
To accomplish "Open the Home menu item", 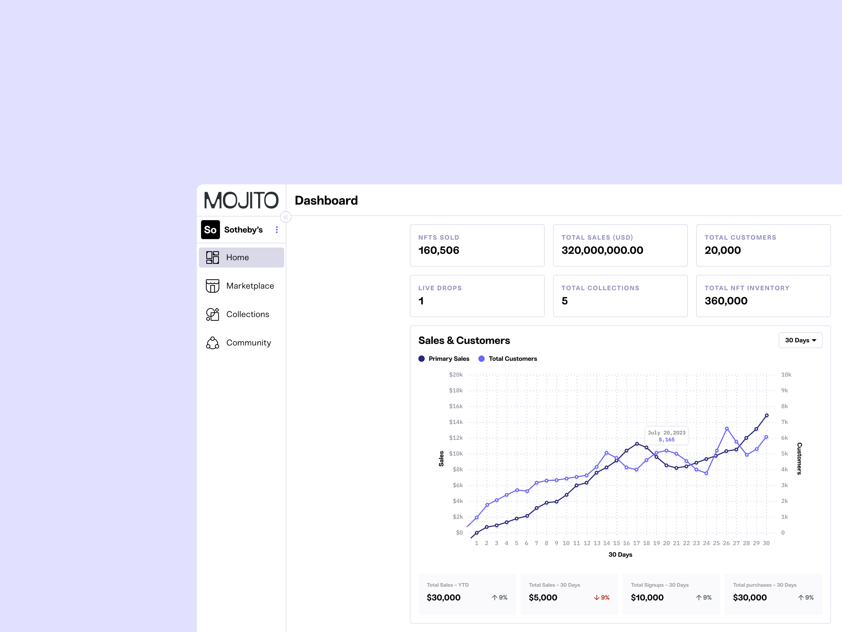I will tap(241, 258).
